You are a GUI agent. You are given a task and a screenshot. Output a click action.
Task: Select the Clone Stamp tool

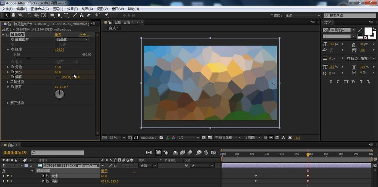point(82,15)
